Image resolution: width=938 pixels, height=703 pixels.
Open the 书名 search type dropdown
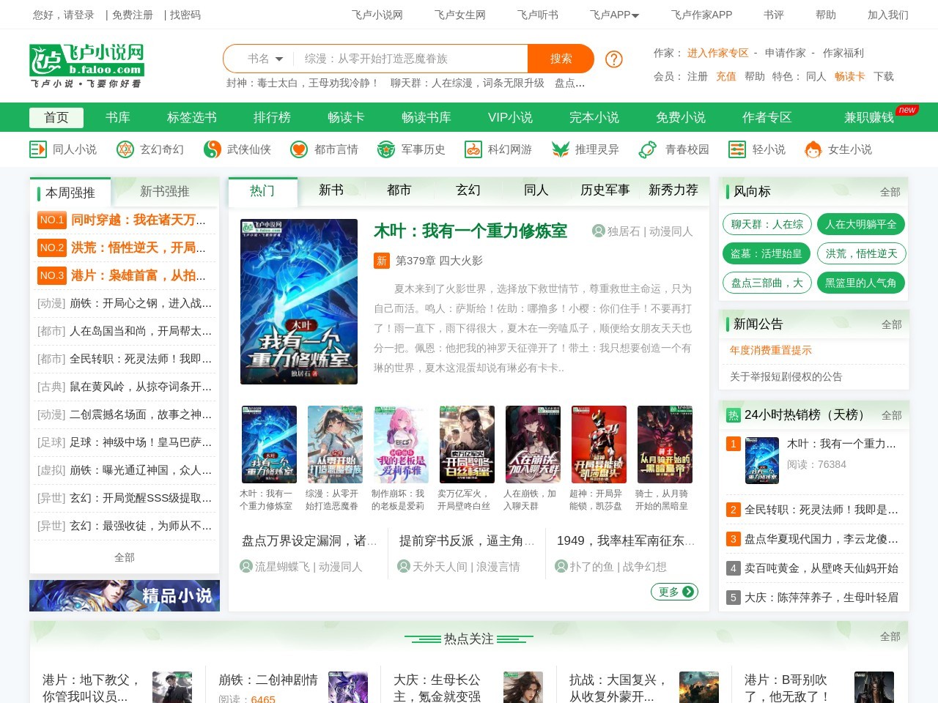[x=265, y=59]
